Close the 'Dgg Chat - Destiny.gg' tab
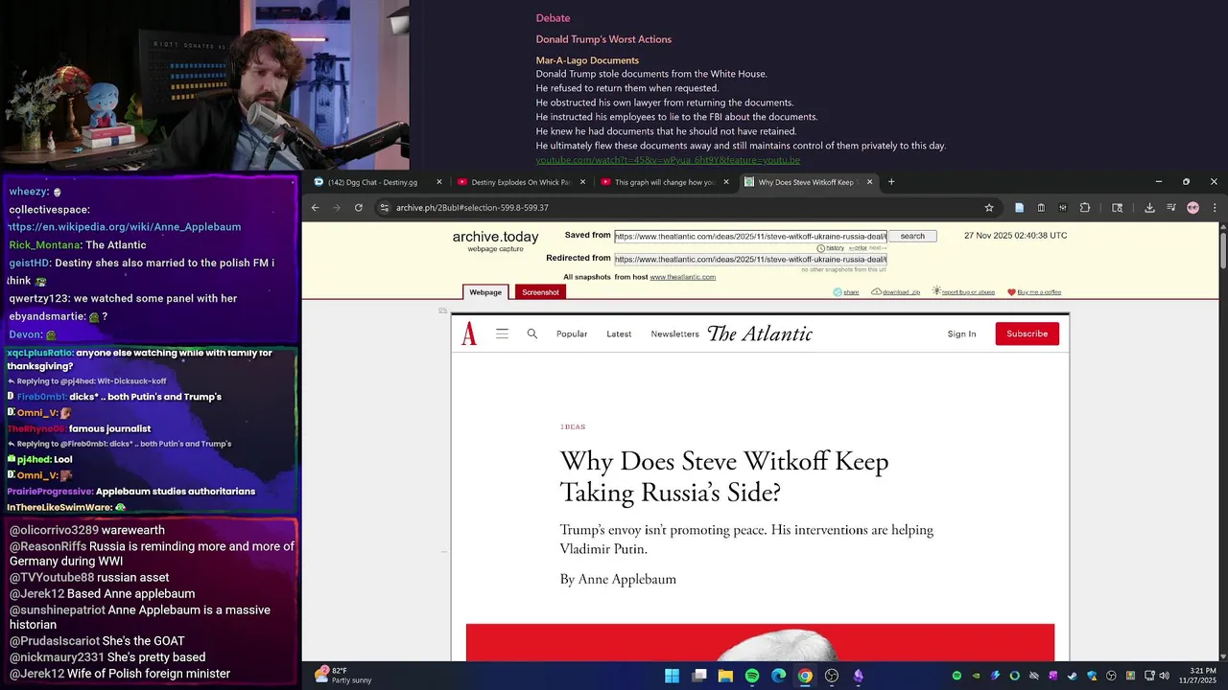This screenshot has width=1228, height=690. (x=439, y=182)
